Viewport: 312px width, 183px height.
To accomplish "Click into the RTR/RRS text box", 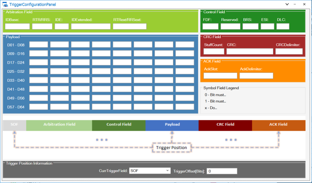I will [42, 27].
